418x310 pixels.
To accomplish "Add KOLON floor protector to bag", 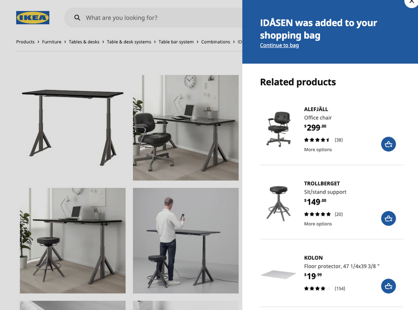I will coord(388,286).
